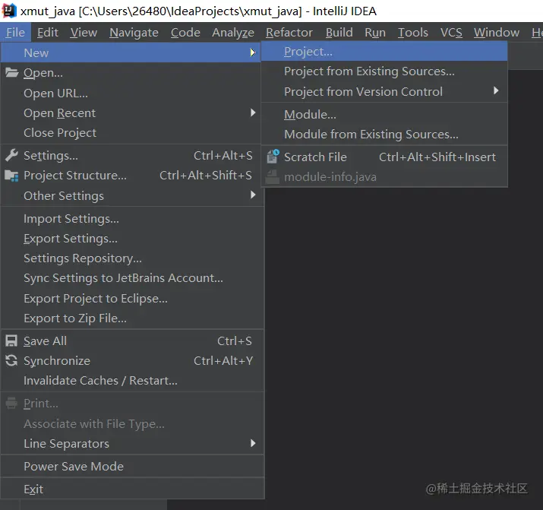Image resolution: width=543 pixels, height=510 pixels.
Task: Open the File menu
Action: pyautogui.click(x=16, y=32)
